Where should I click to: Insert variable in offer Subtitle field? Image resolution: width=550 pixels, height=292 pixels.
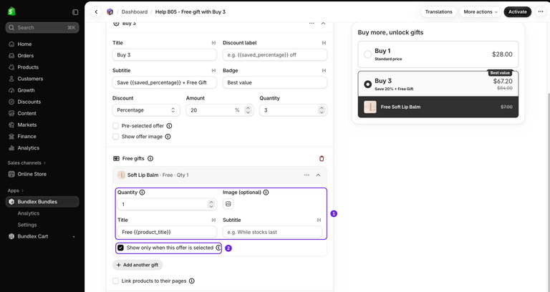[213, 70]
